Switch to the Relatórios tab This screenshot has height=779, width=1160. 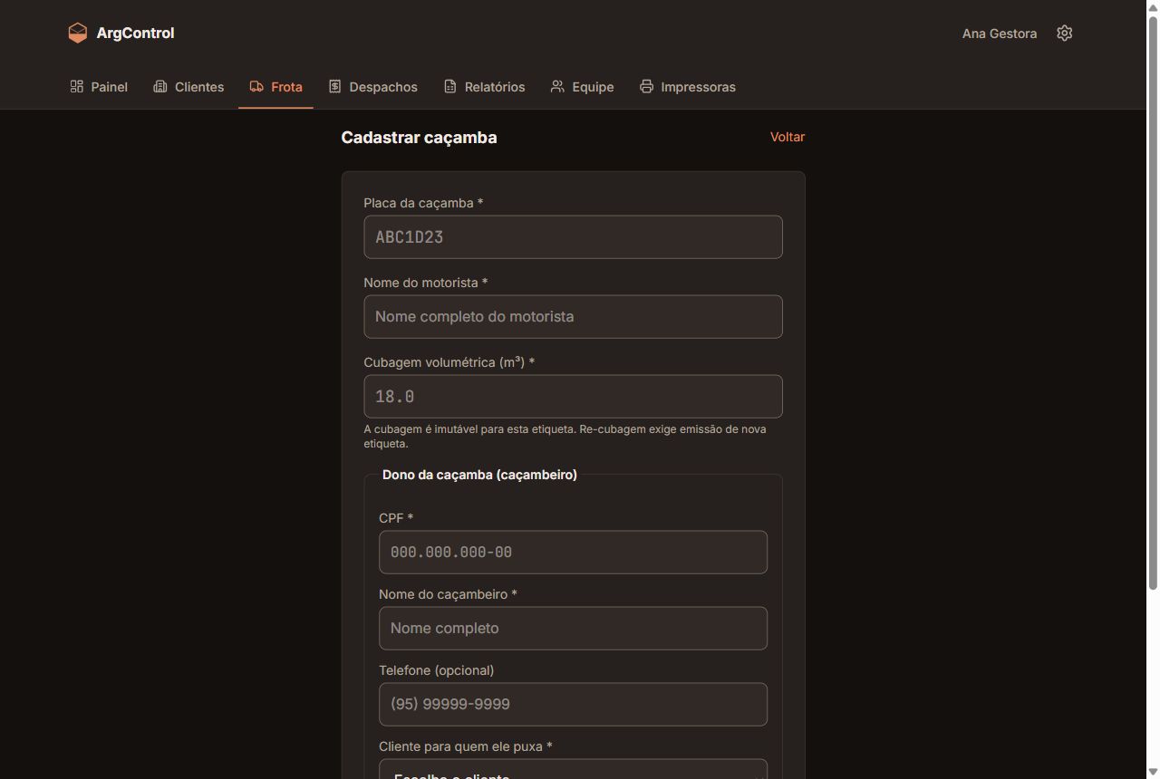(x=484, y=87)
